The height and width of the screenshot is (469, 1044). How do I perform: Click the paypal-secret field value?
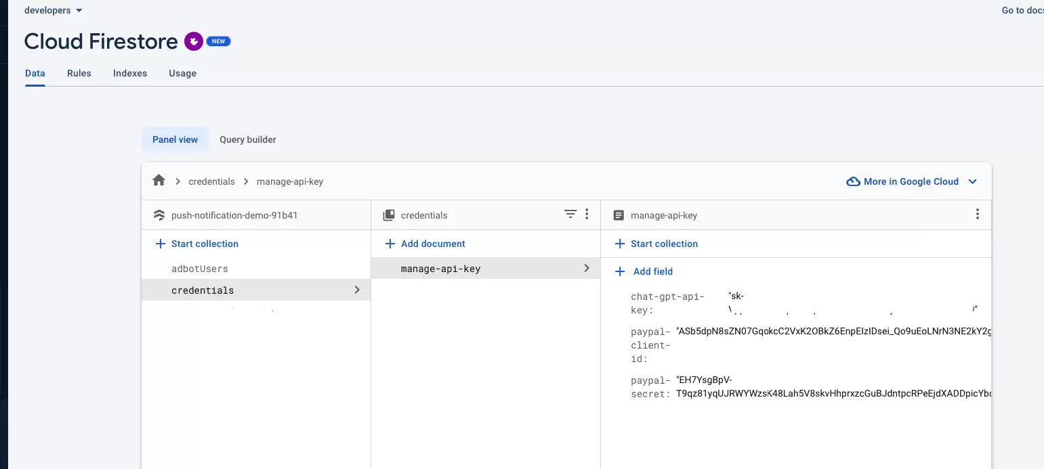834,386
